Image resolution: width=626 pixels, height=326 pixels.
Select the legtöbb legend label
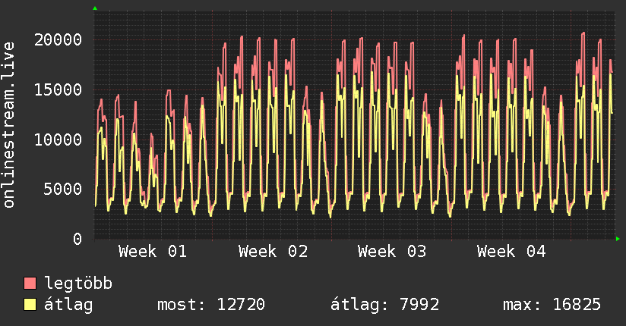click(x=78, y=284)
